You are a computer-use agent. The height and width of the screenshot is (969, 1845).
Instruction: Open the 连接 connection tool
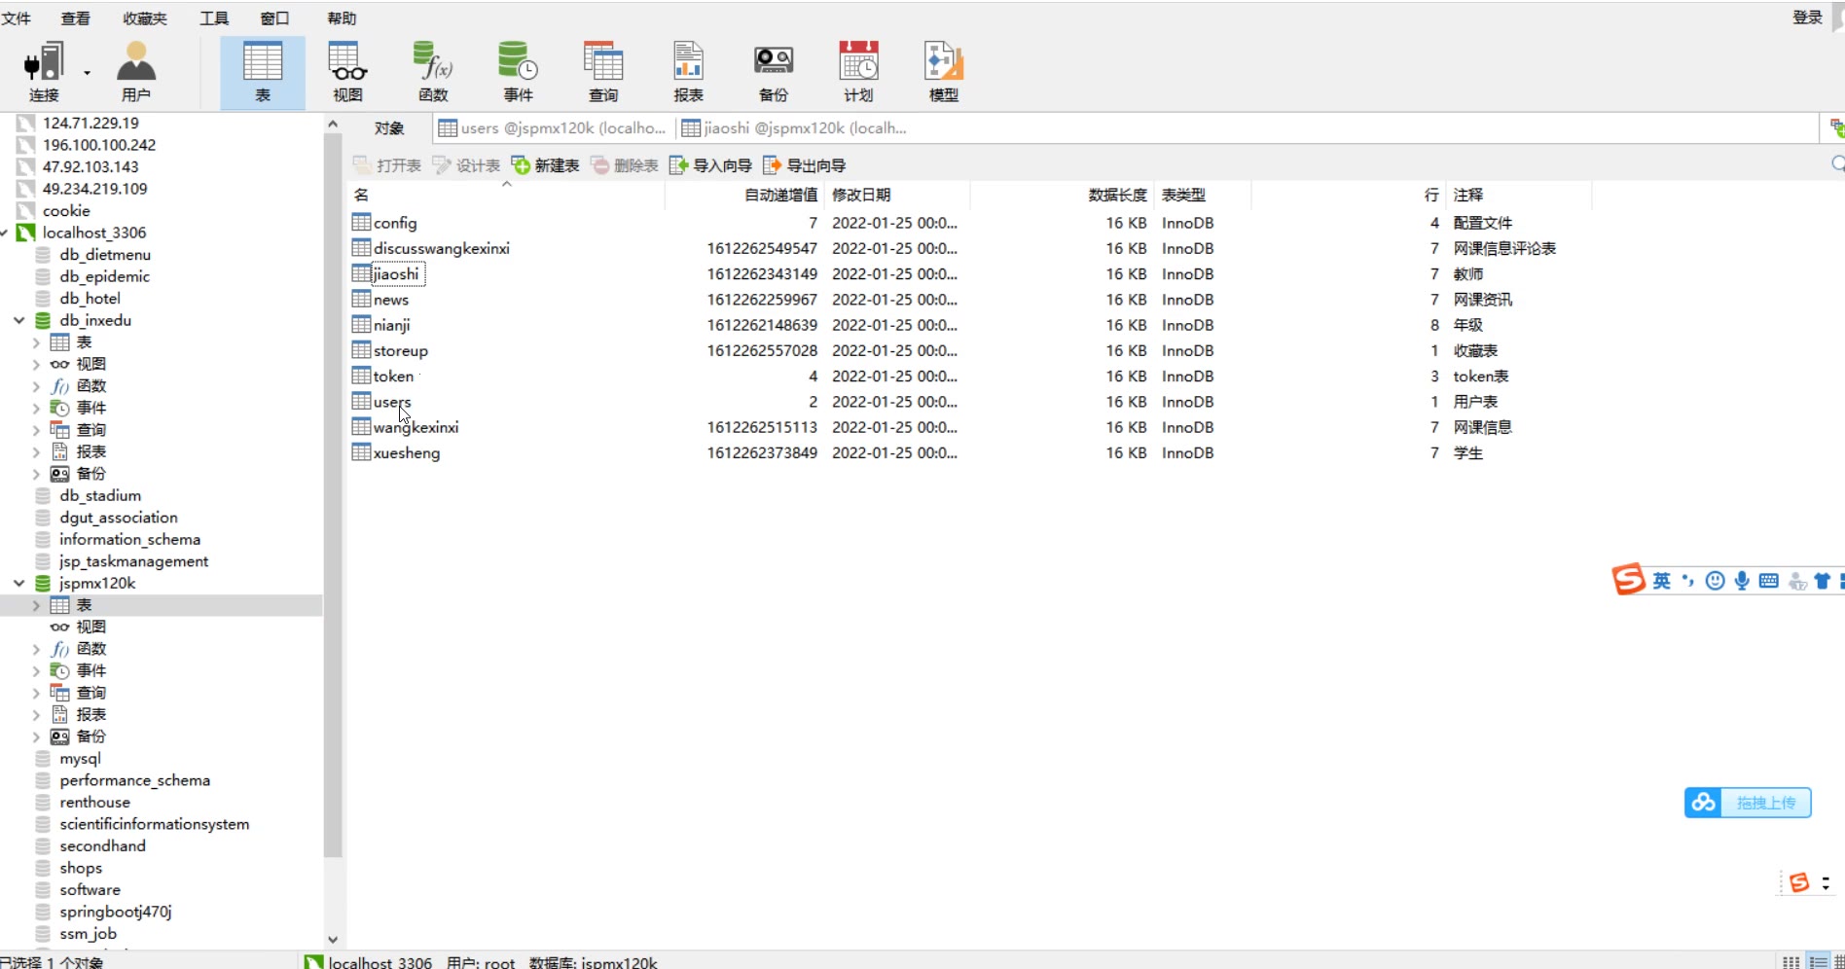(x=43, y=72)
